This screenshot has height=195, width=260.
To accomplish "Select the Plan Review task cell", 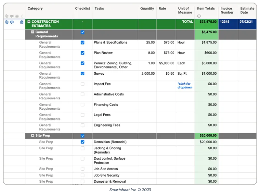I will [x=115, y=55].
